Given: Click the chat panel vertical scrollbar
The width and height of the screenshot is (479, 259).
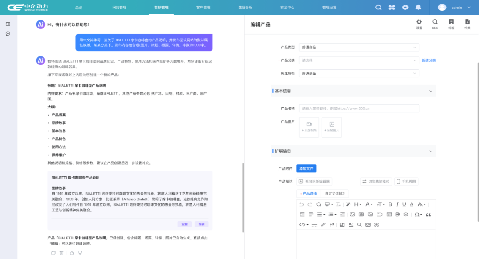Looking at the screenshot, I should (x=243, y=197).
